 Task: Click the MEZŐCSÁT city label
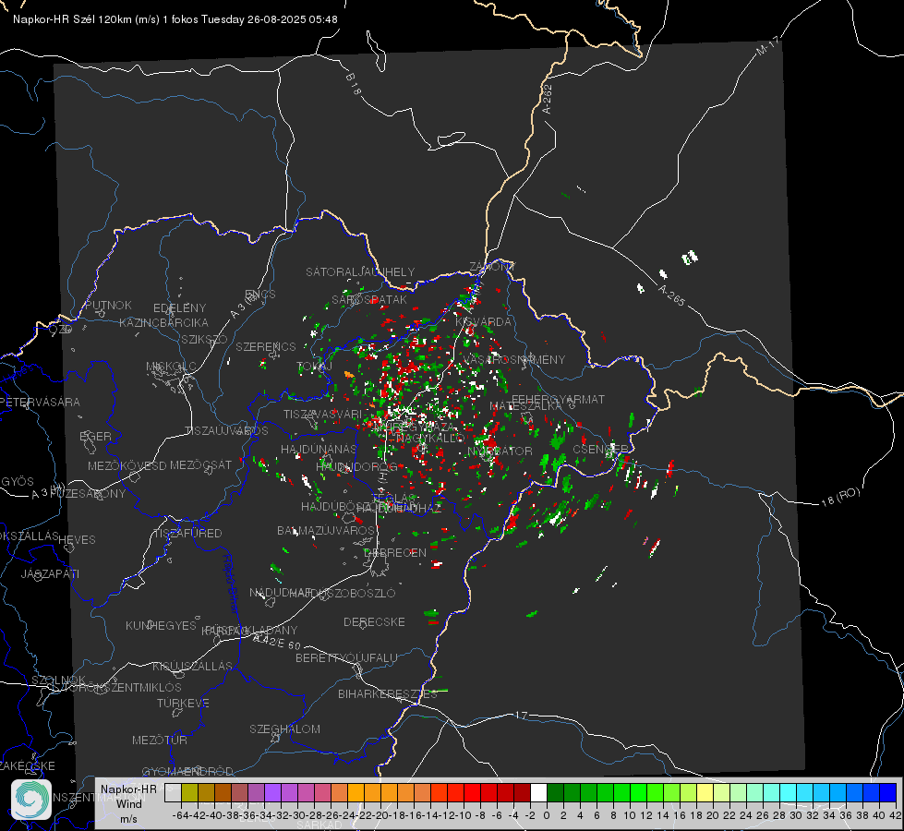(200, 464)
